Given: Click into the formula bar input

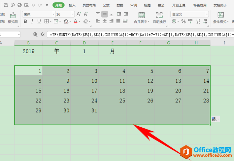Looking at the screenshot, I should (x=140, y=35).
